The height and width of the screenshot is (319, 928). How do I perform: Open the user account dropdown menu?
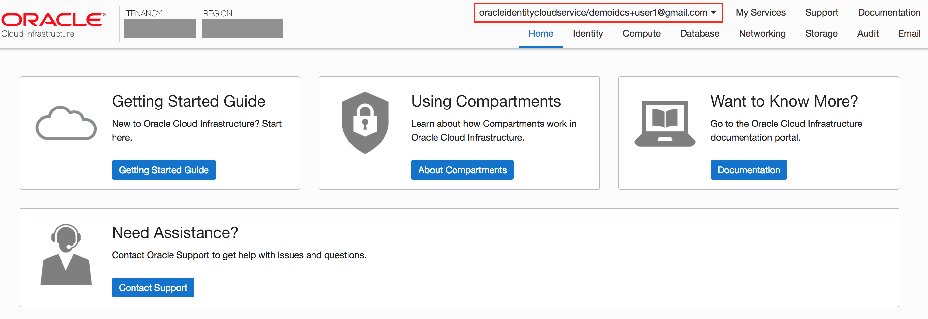tap(598, 13)
